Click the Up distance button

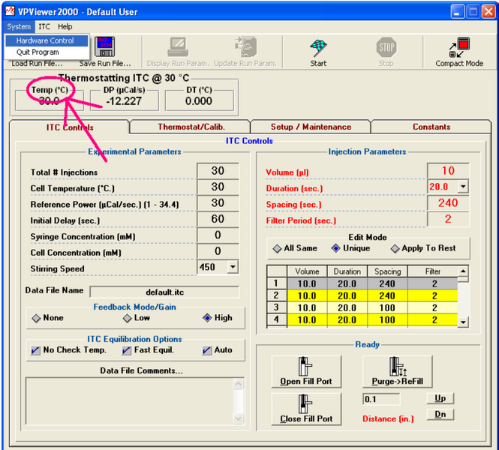pyautogui.click(x=440, y=398)
